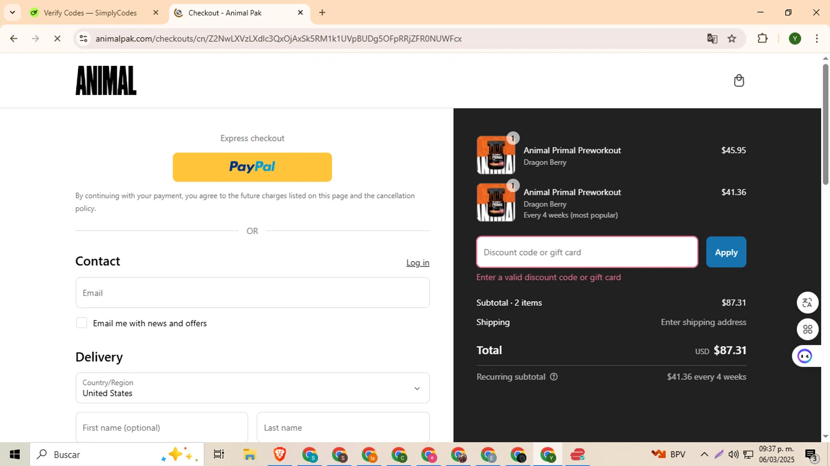Click the BPV taskbar widget
The image size is (830, 466).
coord(668,454)
